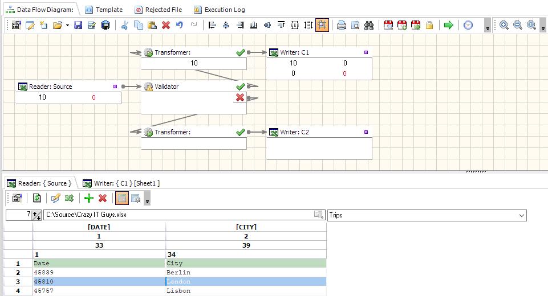Viewport: 548px width, 296px height.
Task: Click the dark save-all disk icon
Action: [105, 25]
